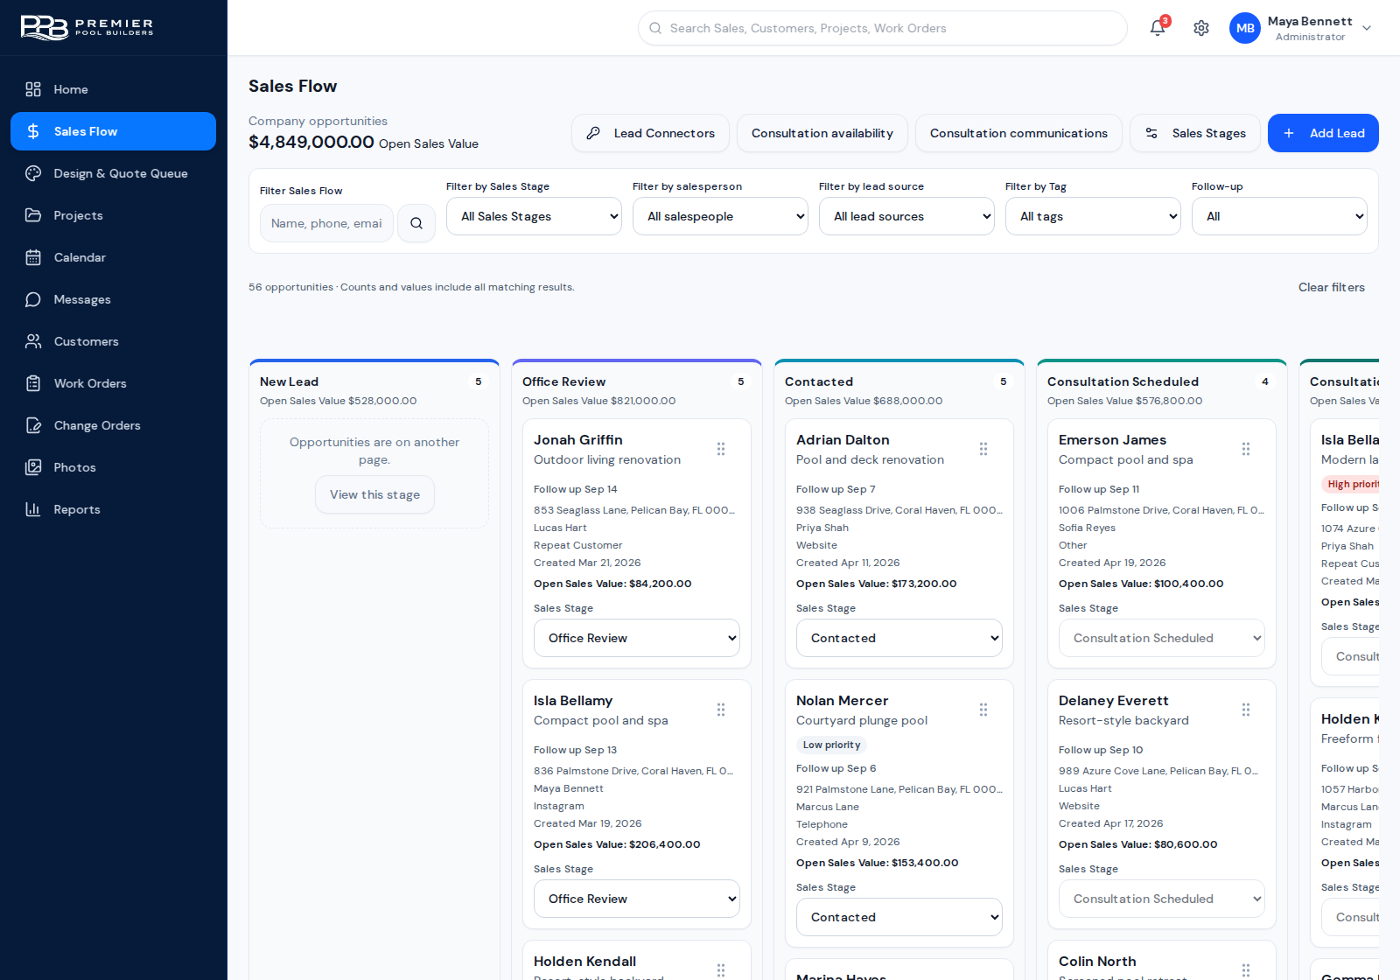Open Photos in sidebar
Viewport: 1400px width, 980px height.
(113, 467)
